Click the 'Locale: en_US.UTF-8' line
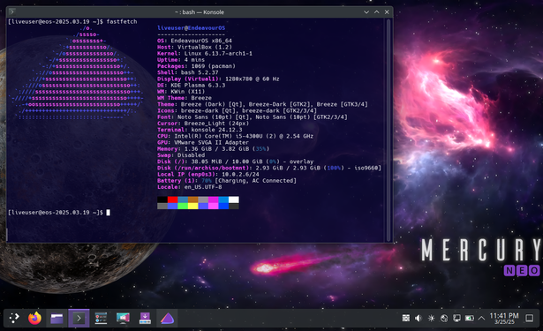543x331 pixels. 190,187
